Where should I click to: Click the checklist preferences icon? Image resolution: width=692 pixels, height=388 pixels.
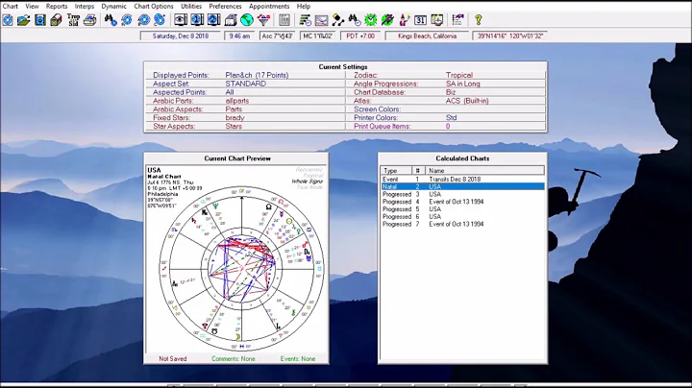[x=457, y=20]
